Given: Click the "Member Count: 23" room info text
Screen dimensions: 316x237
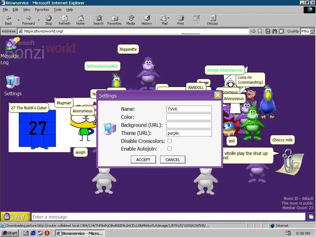Looking at the screenshot, I should click(x=298, y=208).
